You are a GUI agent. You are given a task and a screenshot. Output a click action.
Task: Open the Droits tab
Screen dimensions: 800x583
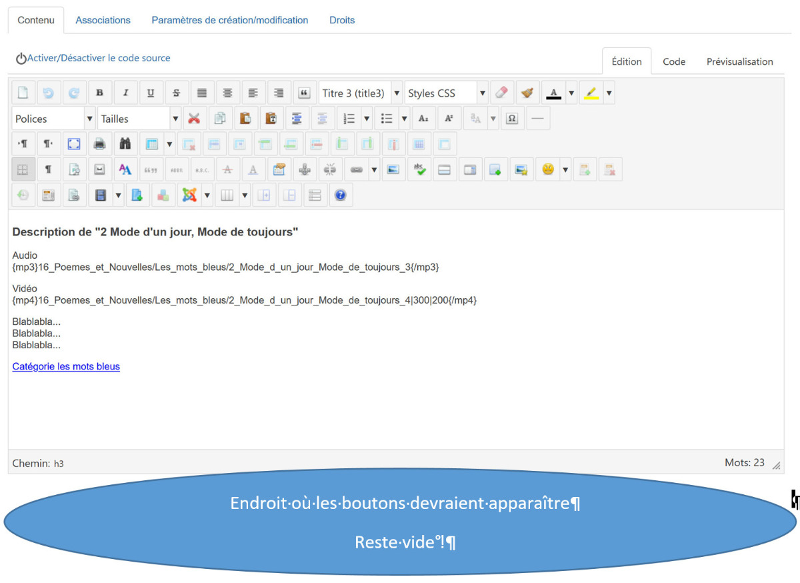tap(342, 20)
